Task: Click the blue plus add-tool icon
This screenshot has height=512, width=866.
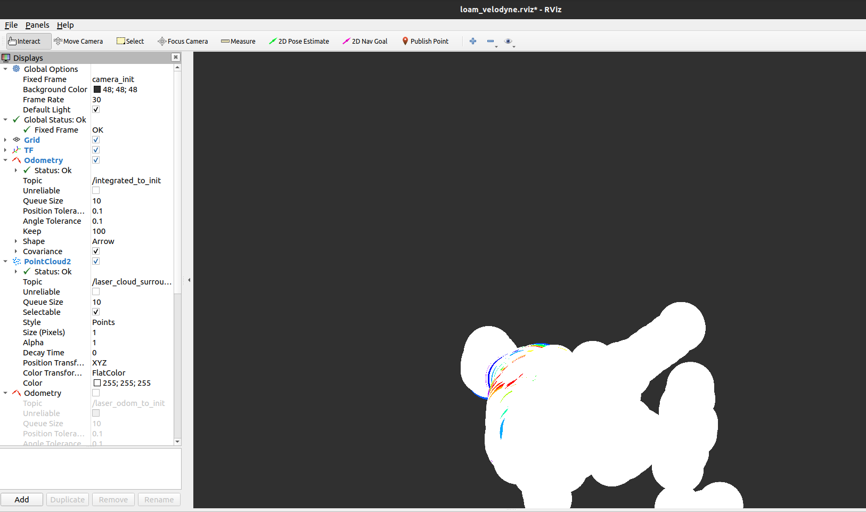Action: coord(473,41)
